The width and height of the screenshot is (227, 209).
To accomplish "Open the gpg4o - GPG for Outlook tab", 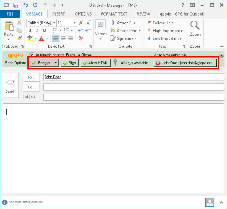I will pyautogui.click(x=182, y=14).
